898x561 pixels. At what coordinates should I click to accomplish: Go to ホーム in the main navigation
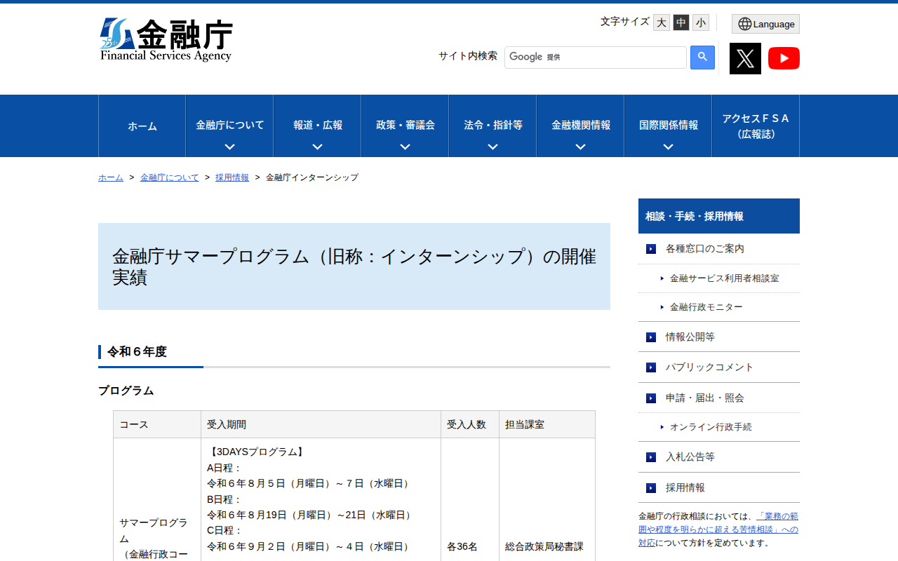click(142, 126)
